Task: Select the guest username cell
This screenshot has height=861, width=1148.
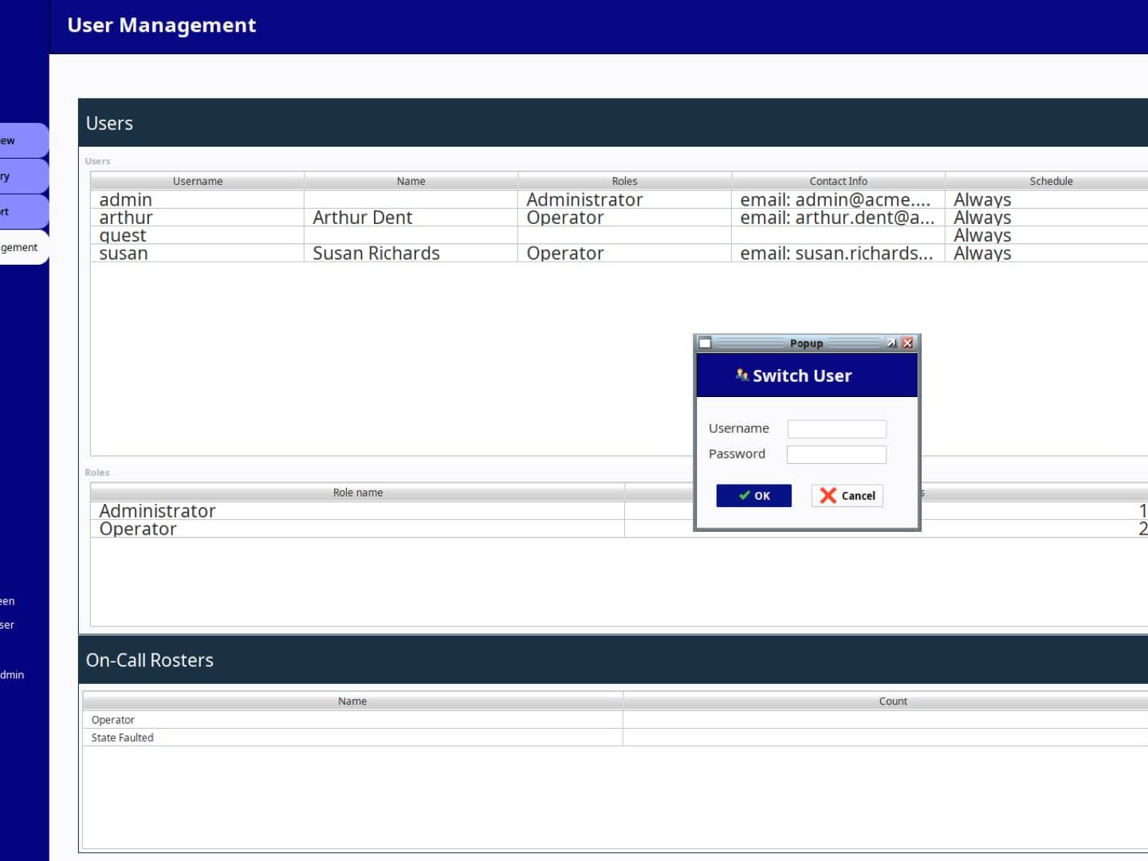Action: coord(198,235)
